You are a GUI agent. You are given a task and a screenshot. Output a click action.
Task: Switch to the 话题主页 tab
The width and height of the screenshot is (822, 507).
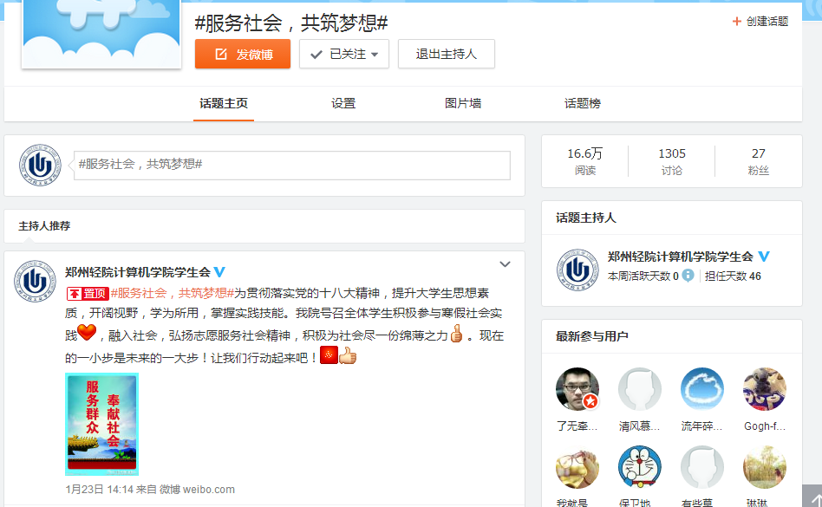pyautogui.click(x=224, y=103)
